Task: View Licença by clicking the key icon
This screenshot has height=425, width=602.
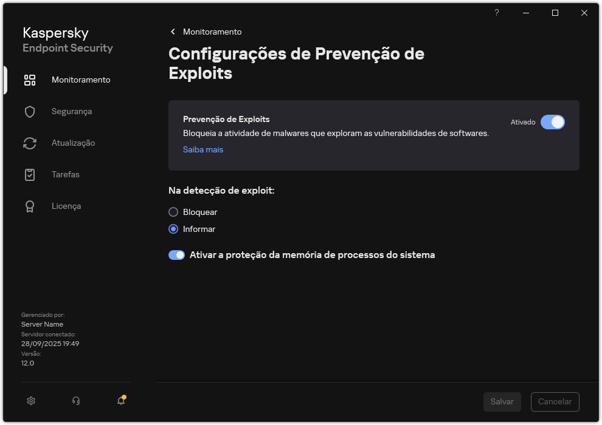Action: tap(30, 206)
